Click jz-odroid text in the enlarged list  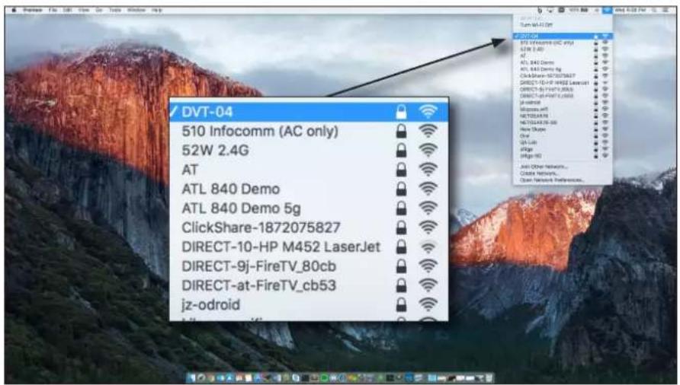click(x=210, y=305)
